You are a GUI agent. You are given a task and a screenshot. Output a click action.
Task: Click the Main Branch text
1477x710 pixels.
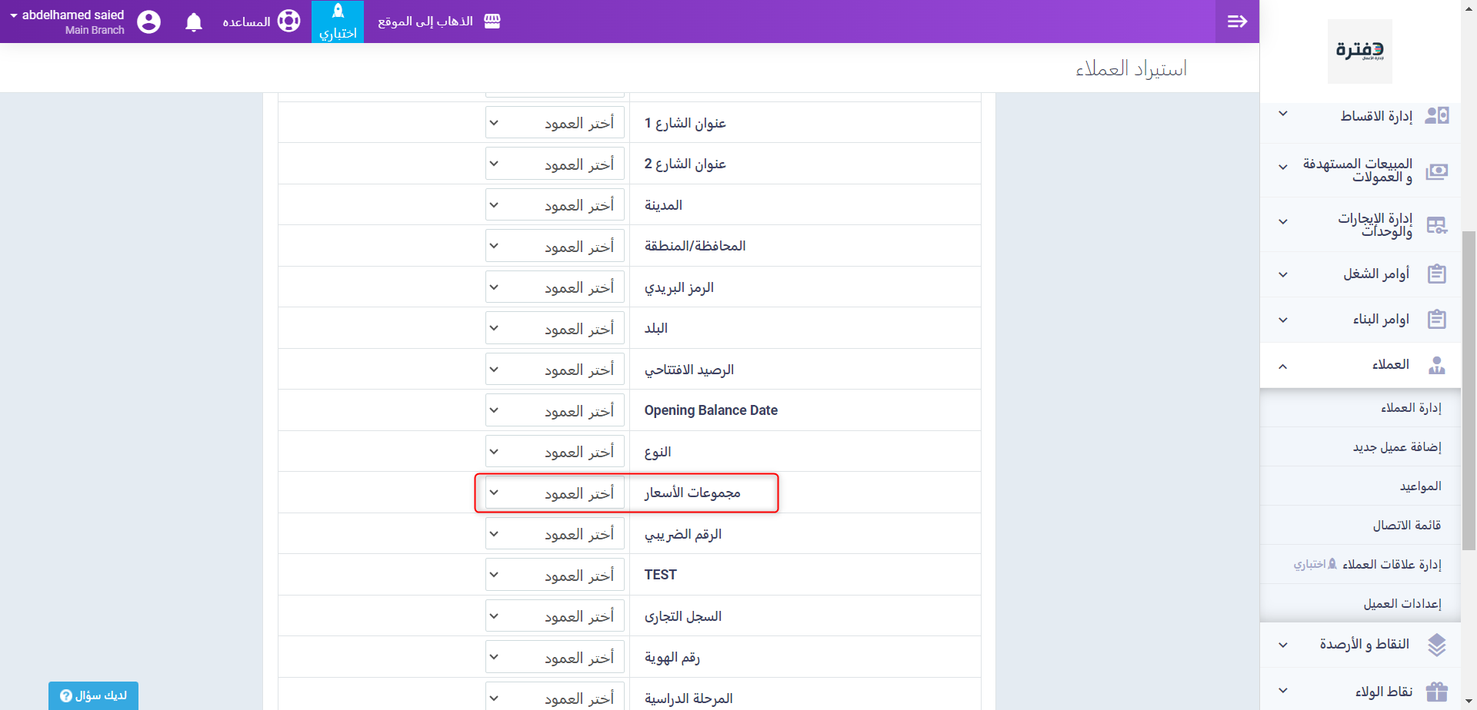coord(95,30)
